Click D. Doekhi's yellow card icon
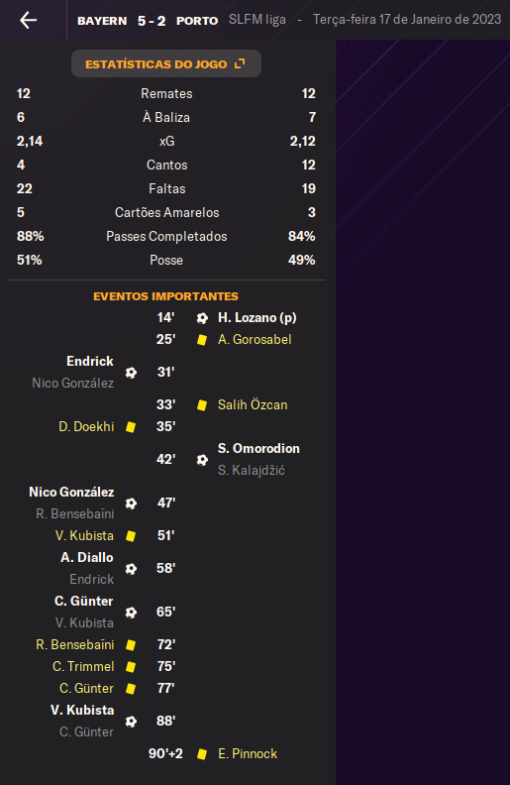Image resolution: width=510 pixels, height=785 pixels. click(x=131, y=427)
